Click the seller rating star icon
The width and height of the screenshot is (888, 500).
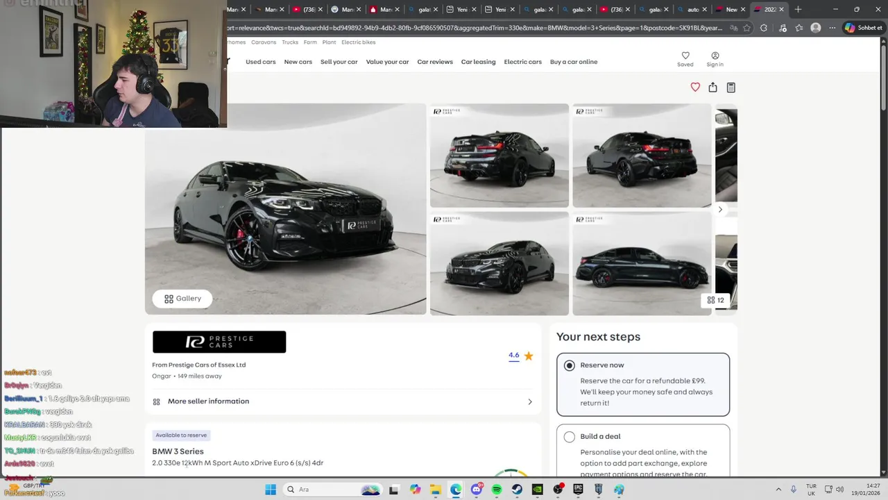coord(529,356)
